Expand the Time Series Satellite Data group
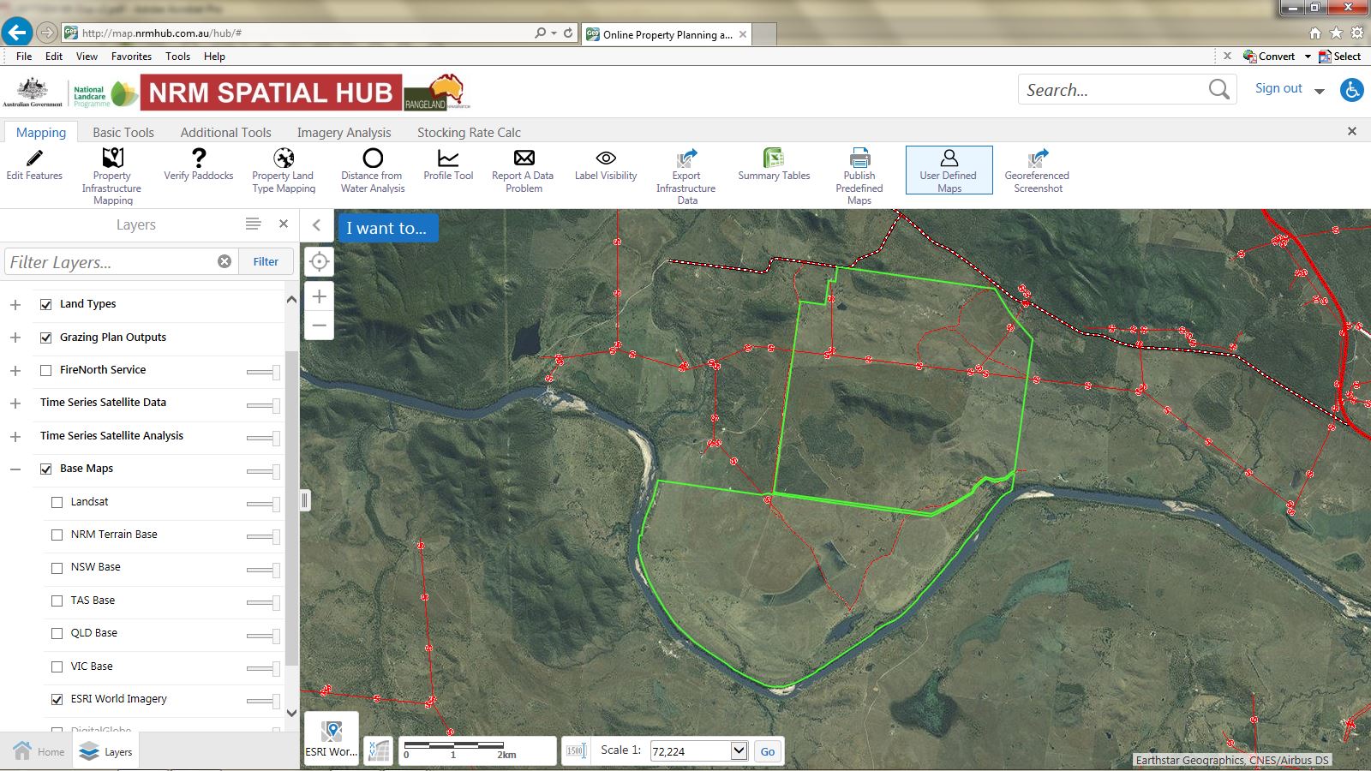This screenshot has height=771, width=1371. click(x=15, y=403)
